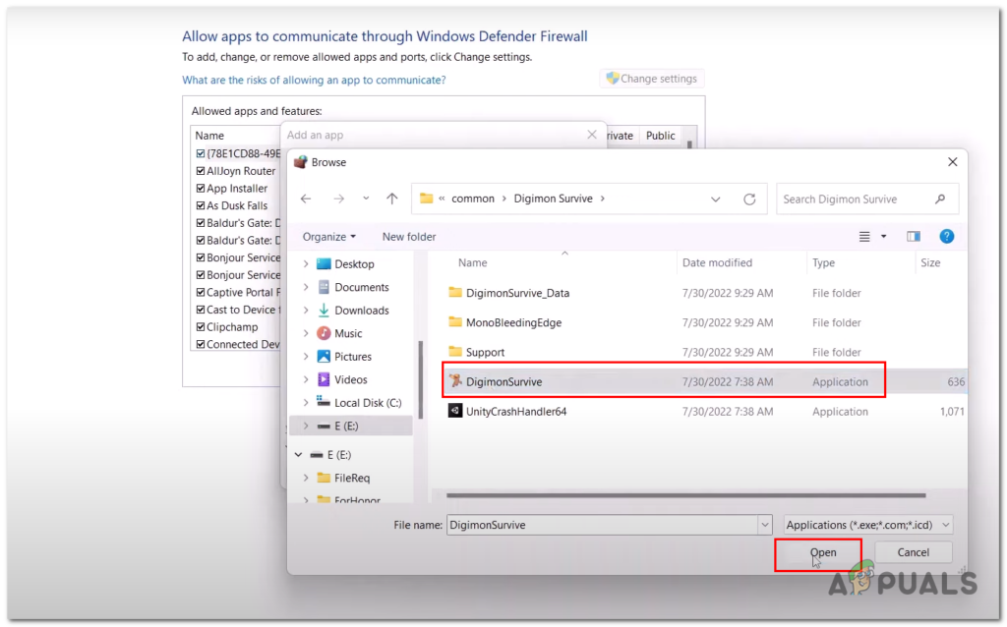Click the Open button

click(x=822, y=552)
